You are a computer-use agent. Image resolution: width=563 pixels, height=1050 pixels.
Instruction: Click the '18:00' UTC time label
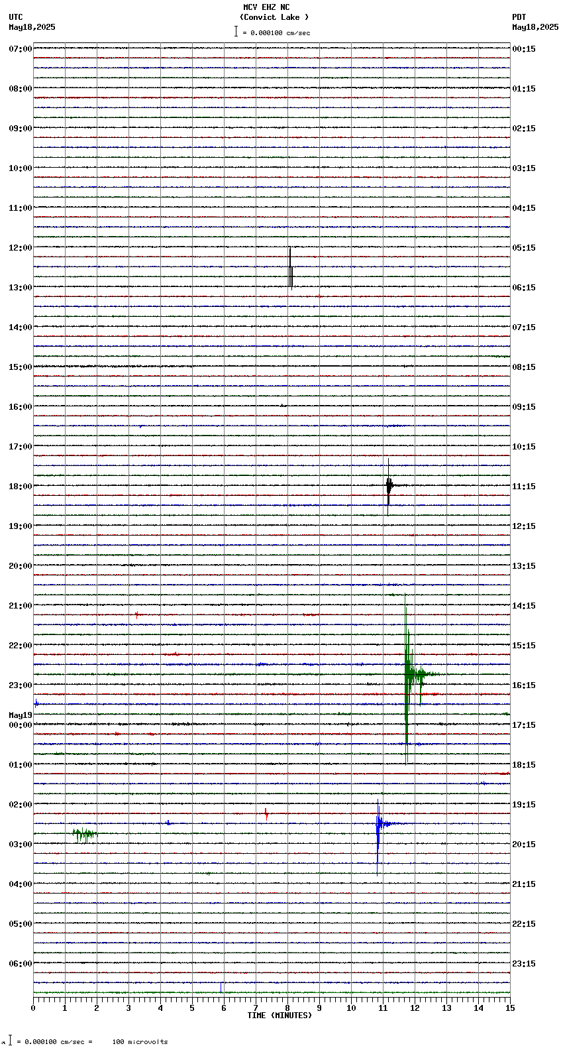coord(21,487)
